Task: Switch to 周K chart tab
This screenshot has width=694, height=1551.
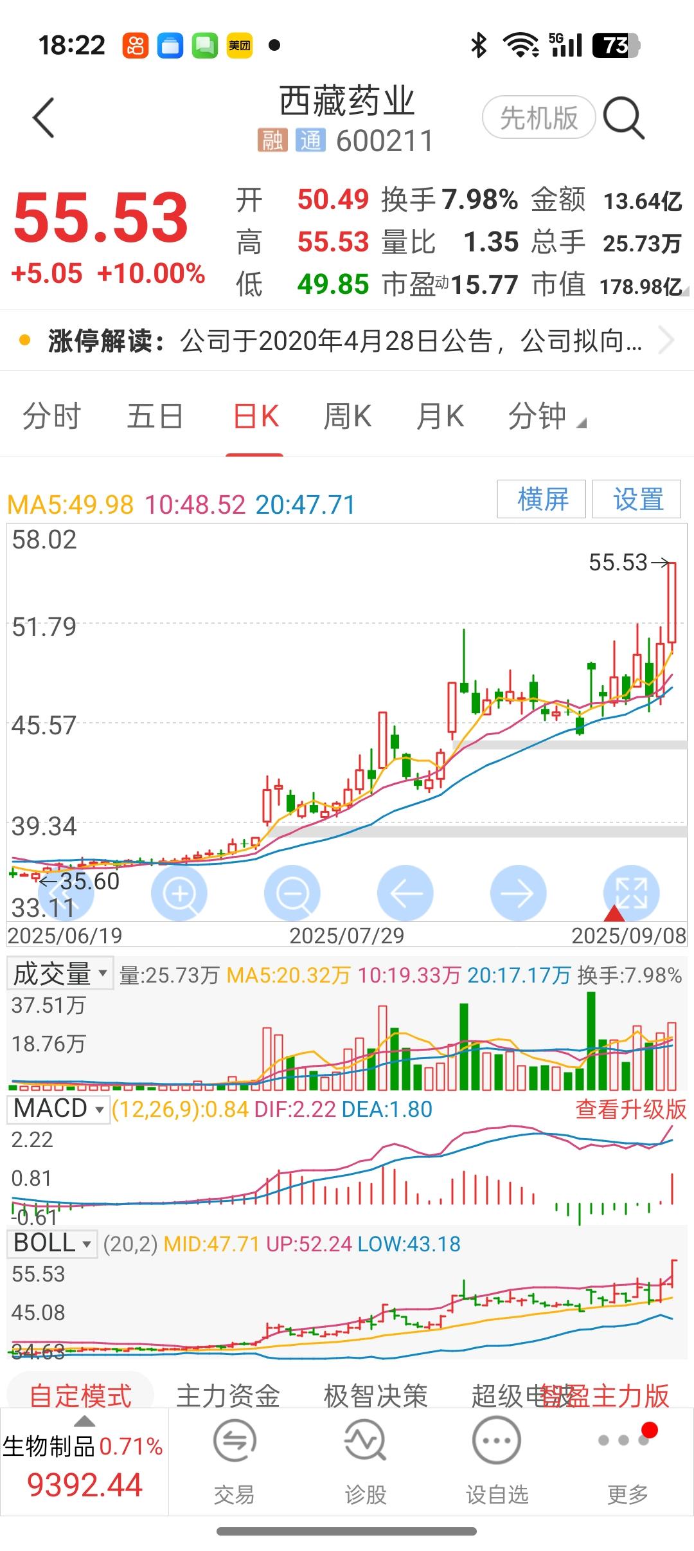Action: 348,416
